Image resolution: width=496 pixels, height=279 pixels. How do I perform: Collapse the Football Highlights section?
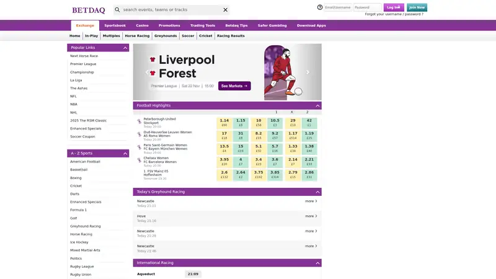coord(317,105)
